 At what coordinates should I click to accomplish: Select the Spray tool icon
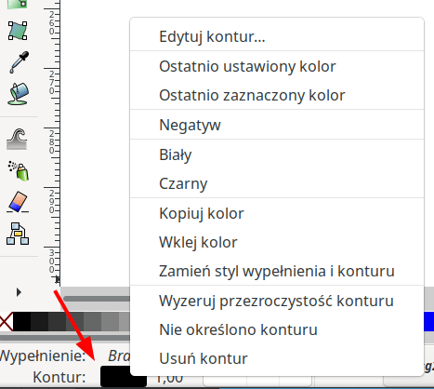click(19, 170)
